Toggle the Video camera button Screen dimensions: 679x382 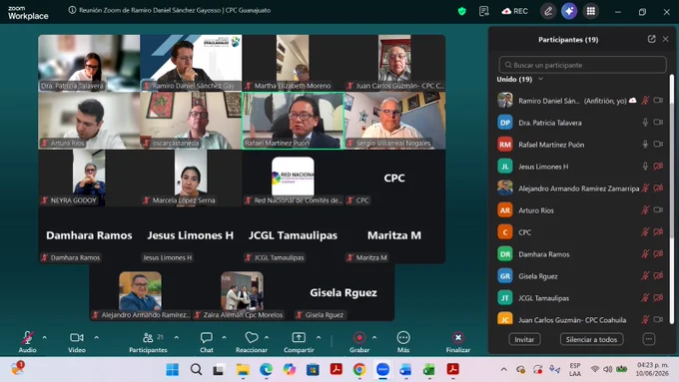[x=77, y=342]
